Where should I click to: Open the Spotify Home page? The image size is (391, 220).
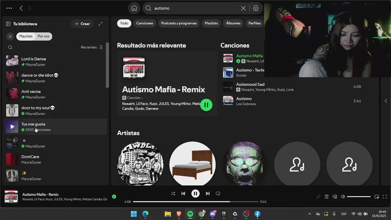134,8
